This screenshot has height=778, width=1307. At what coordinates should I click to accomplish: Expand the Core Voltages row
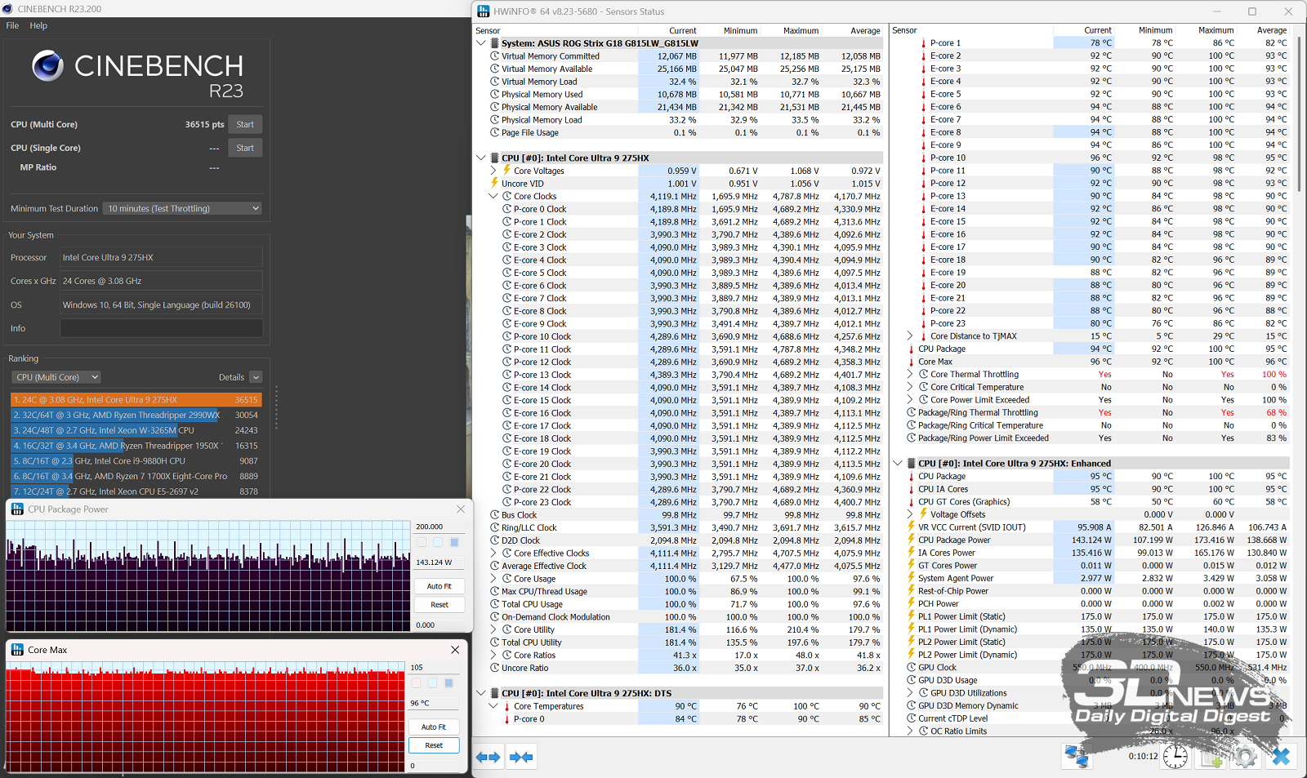(x=493, y=171)
